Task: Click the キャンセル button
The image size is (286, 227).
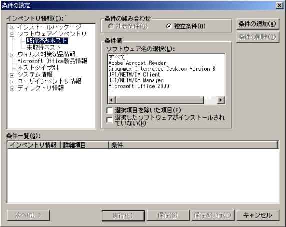Action: 258,215
